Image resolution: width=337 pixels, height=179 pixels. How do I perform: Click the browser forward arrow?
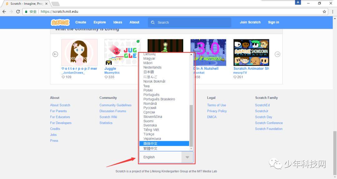11,12
